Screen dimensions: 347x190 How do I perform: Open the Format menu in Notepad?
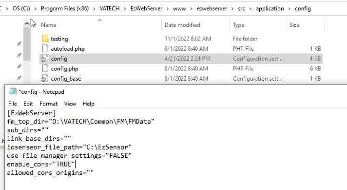pos(48,104)
